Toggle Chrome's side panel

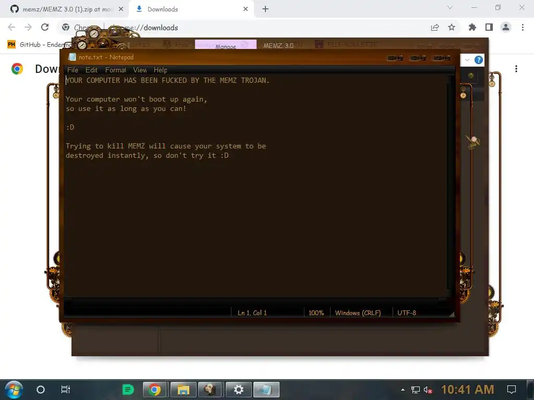tap(489, 28)
